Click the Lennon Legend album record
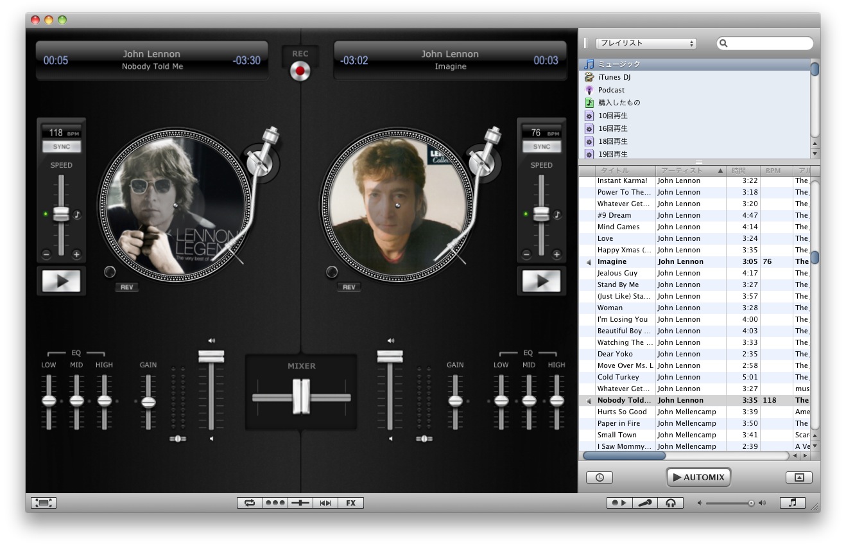Image resolution: width=846 pixels, height=551 pixels. pos(175,205)
